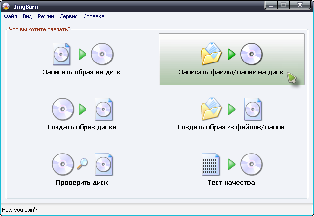Open the Режим menu
The image size is (314, 216).
coord(46,16)
